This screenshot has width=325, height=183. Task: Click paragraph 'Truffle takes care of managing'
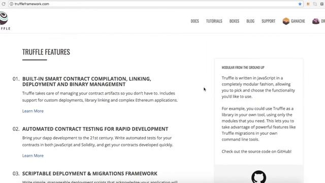coord(100,97)
